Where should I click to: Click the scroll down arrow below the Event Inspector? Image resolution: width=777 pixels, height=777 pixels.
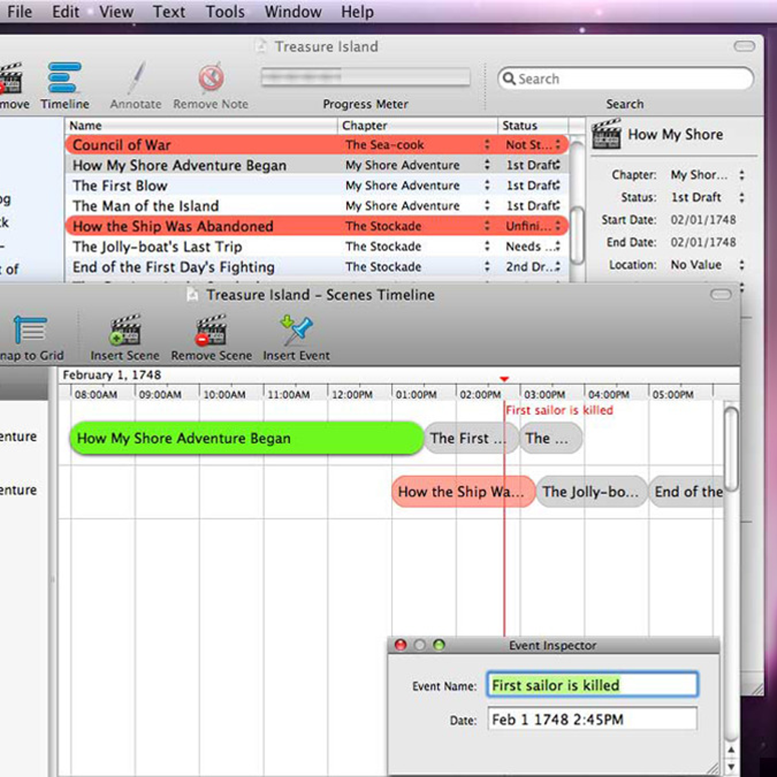pyautogui.click(x=731, y=767)
